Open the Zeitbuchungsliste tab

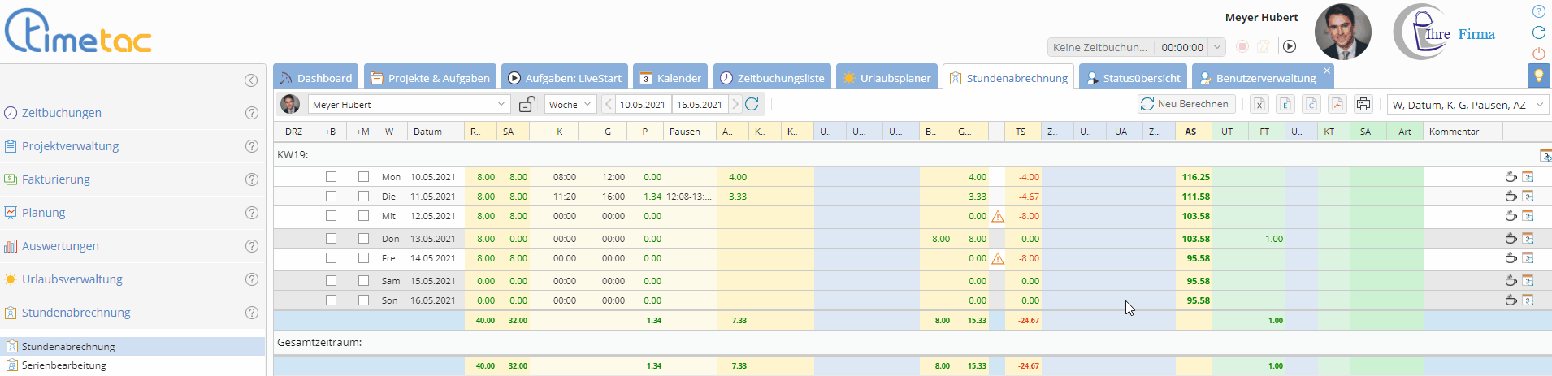point(772,78)
